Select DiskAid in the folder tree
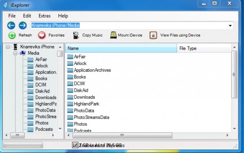This screenshot has height=153, width=244. pyautogui.click(x=42, y=91)
